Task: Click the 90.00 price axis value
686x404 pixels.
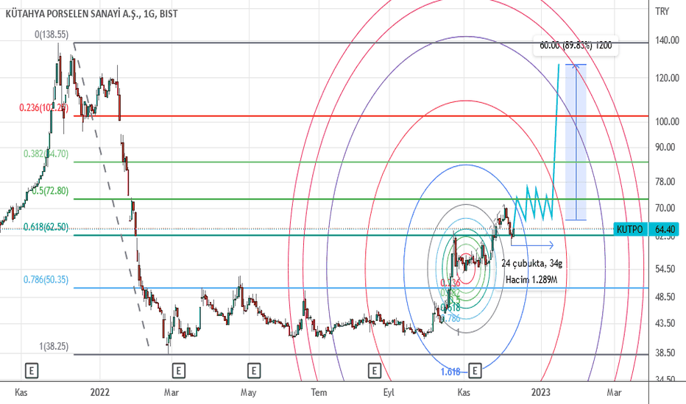Action: click(665, 147)
